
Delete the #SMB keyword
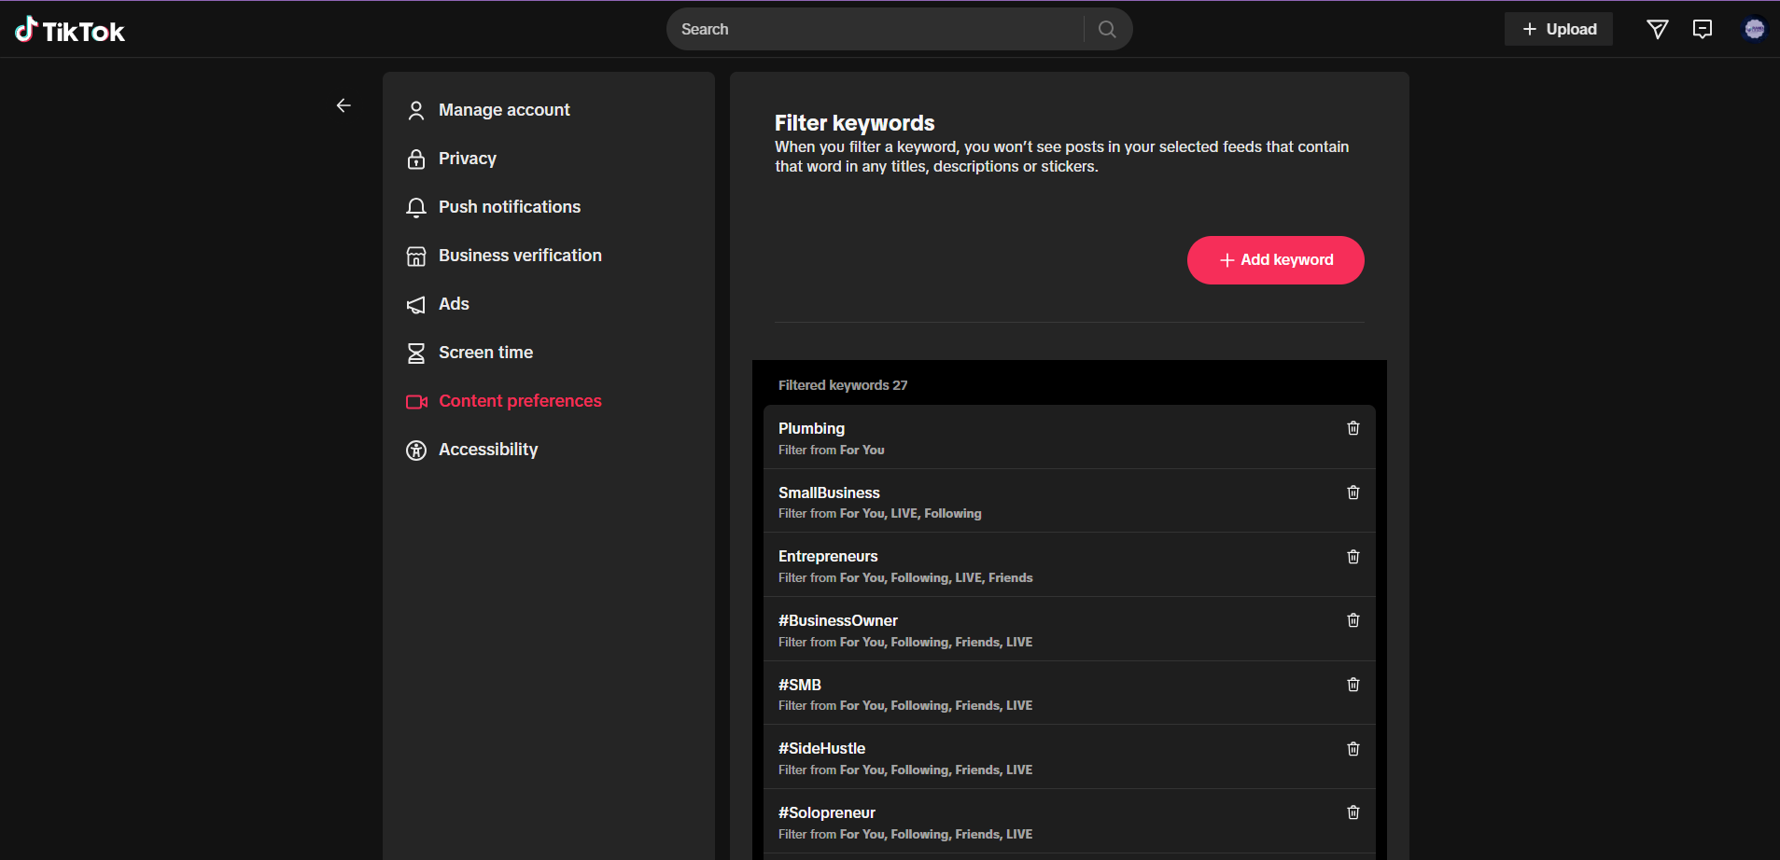[x=1353, y=685]
